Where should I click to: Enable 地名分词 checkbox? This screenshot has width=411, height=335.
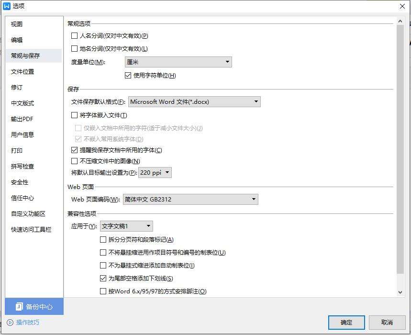[x=75, y=48]
